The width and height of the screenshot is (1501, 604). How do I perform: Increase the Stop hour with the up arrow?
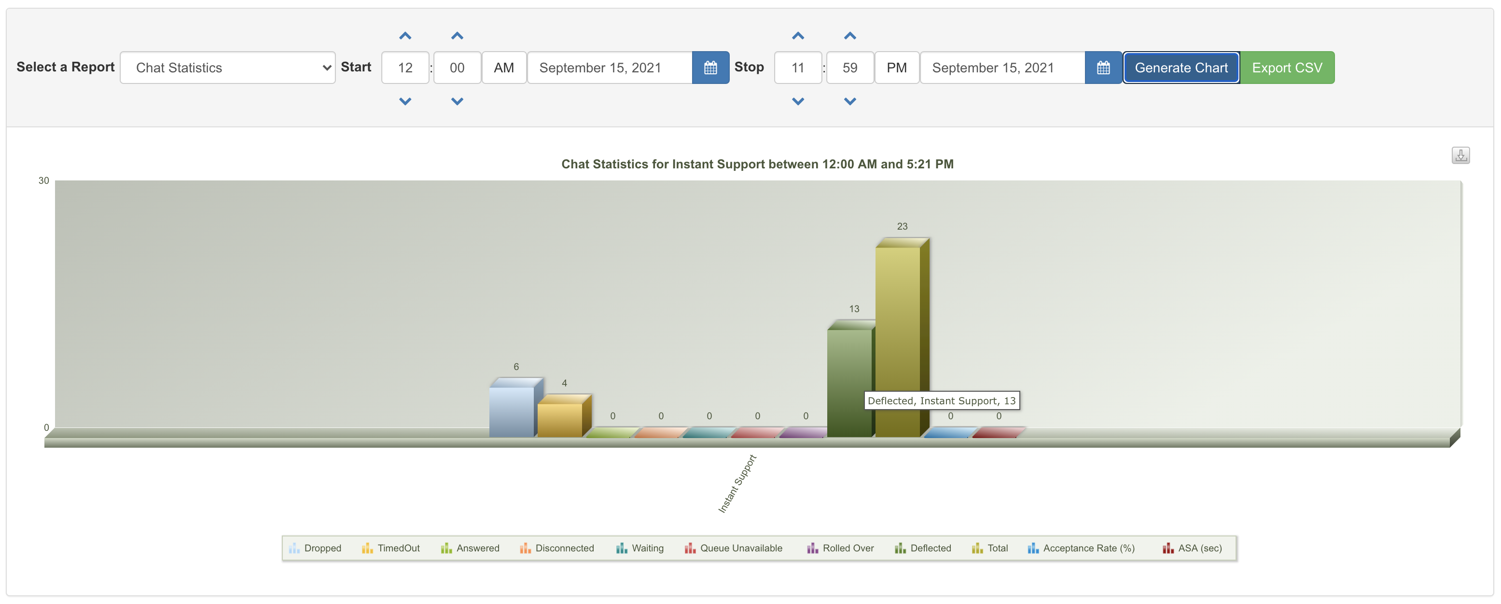[798, 36]
